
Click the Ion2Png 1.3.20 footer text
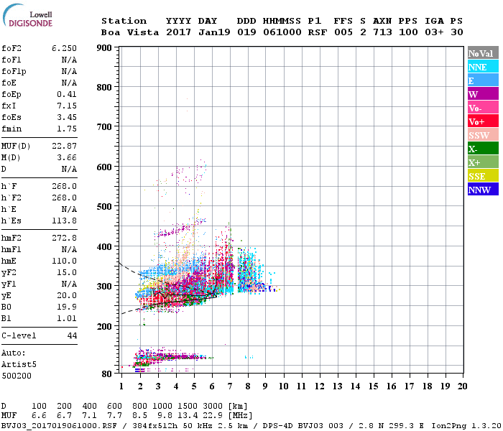(x=466, y=426)
